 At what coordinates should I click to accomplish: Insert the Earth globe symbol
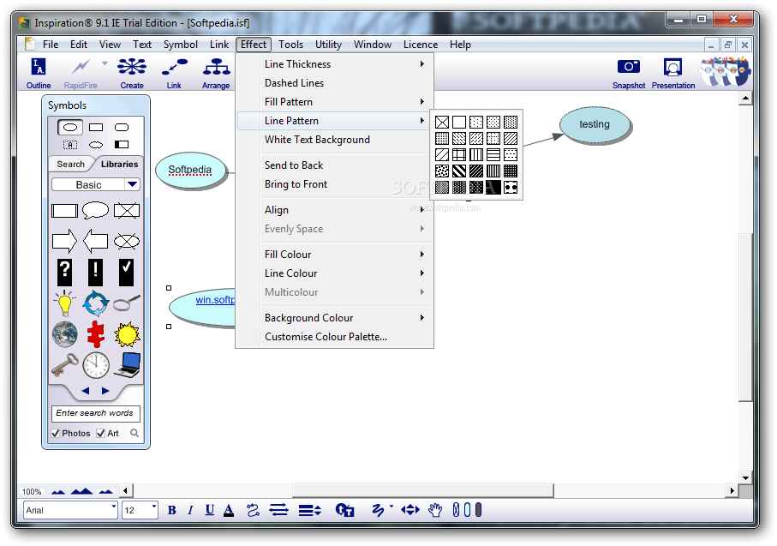point(65,334)
